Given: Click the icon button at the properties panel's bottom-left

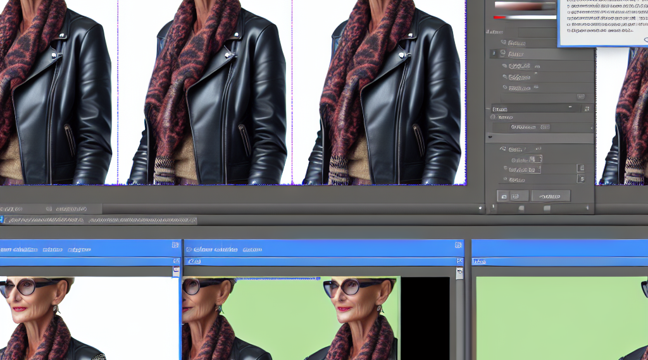Looking at the screenshot, I should (502, 196).
